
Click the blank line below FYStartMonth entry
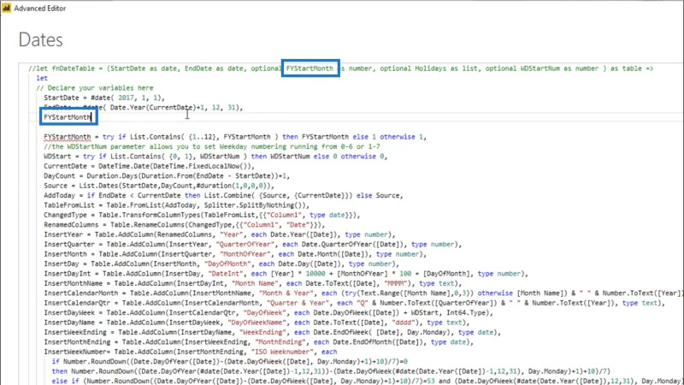click(349, 127)
